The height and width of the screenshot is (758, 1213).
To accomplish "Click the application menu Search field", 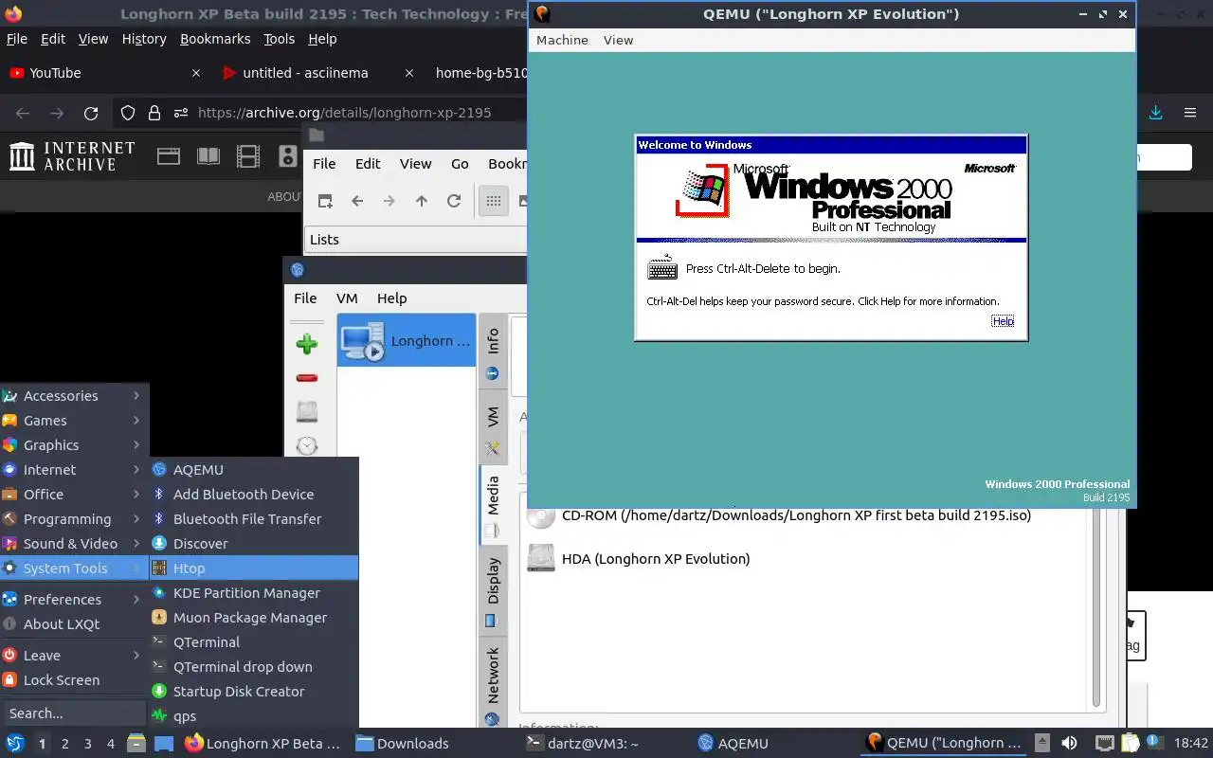I will pos(74,713).
